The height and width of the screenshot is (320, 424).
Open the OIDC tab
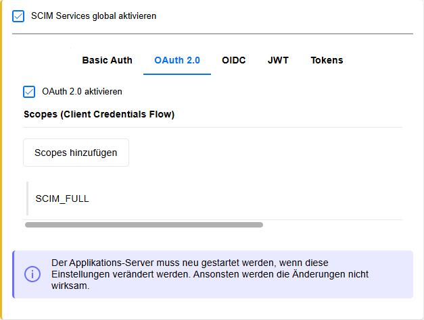233,60
